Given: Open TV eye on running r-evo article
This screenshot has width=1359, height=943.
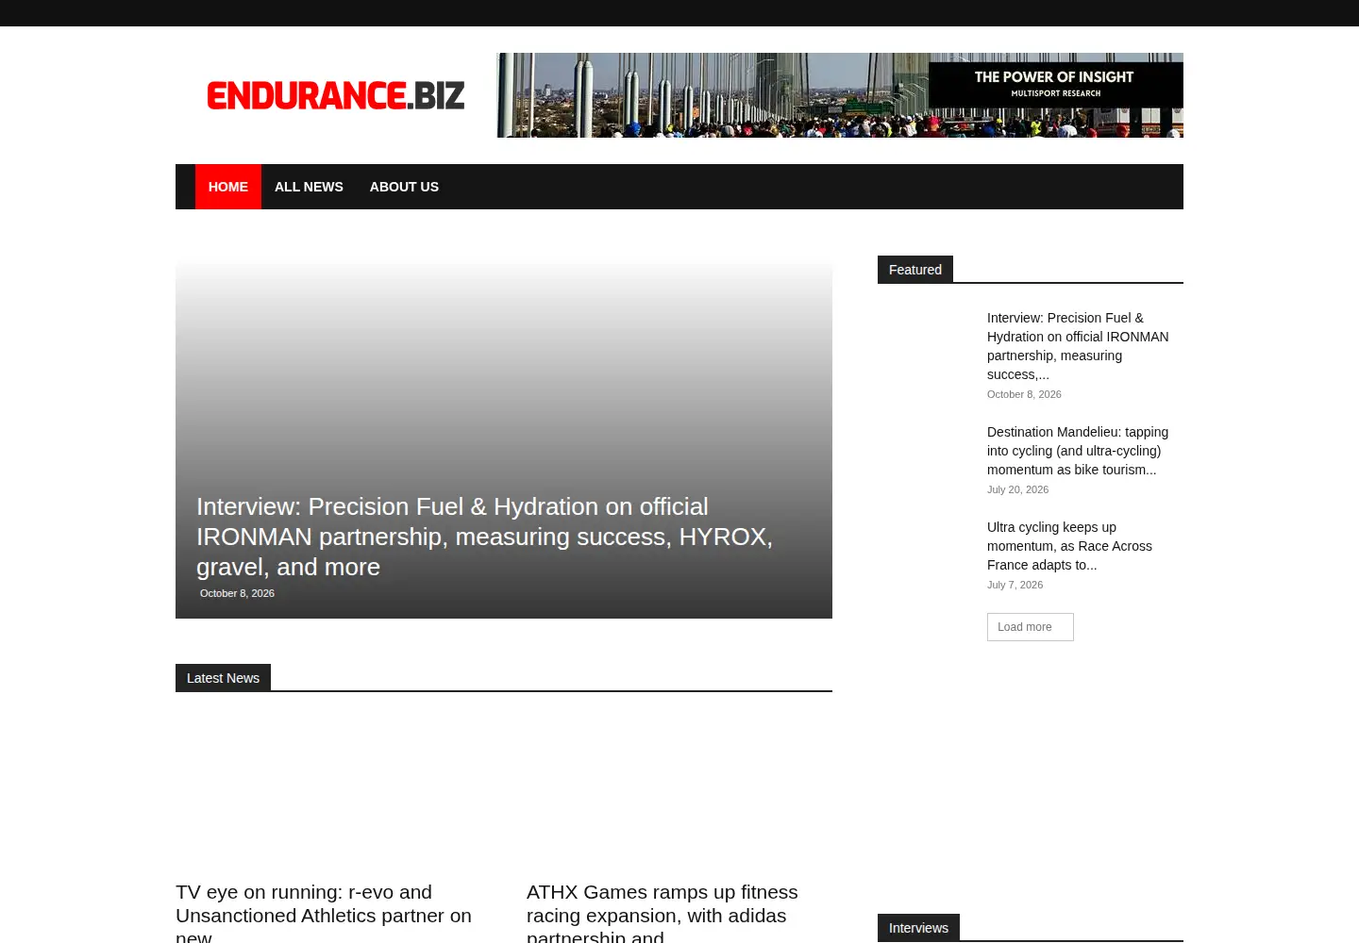Looking at the screenshot, I should pos(324,913).
